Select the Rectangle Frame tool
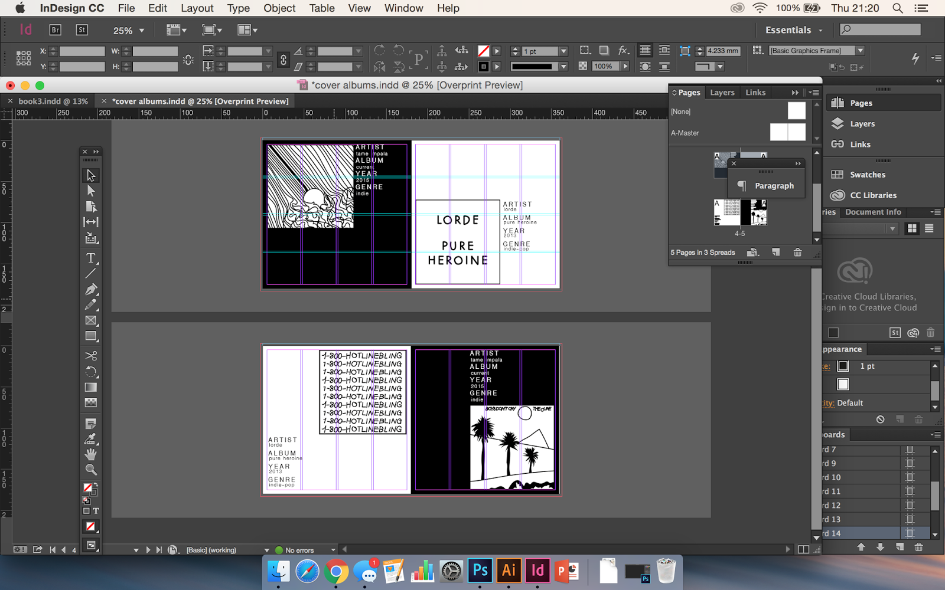Image resolution: width=945 pixels, height=590 pixels. tap(90, 320)
